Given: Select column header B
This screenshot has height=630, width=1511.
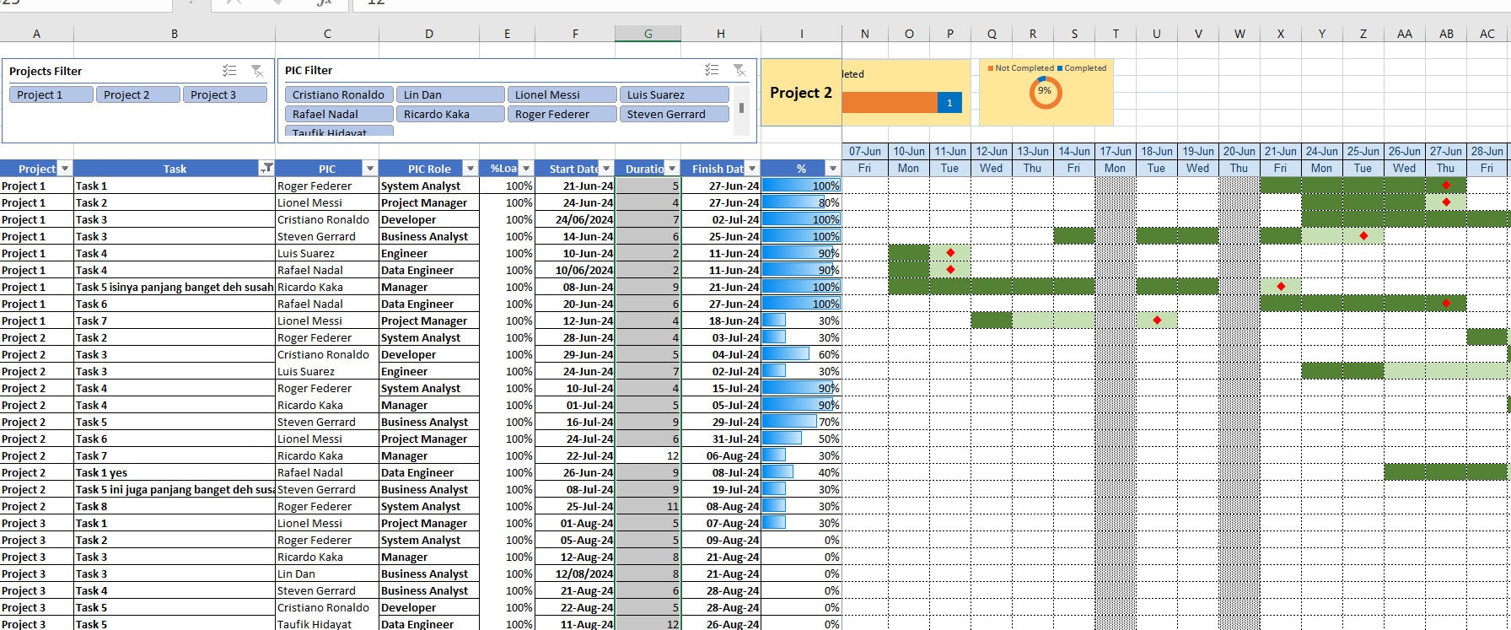Looking at the screenshot, I should pos(175,34).
